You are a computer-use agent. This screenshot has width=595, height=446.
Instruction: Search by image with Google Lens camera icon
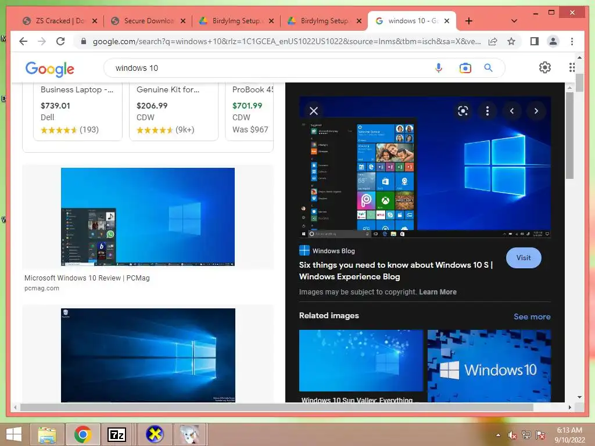click(x=465, y=68)
